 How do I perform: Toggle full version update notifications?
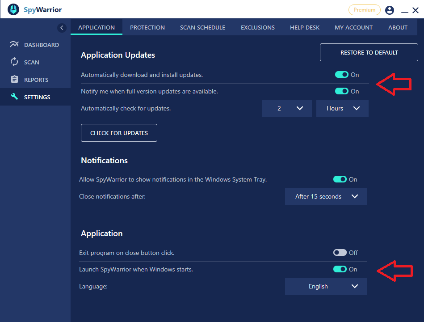341,91
